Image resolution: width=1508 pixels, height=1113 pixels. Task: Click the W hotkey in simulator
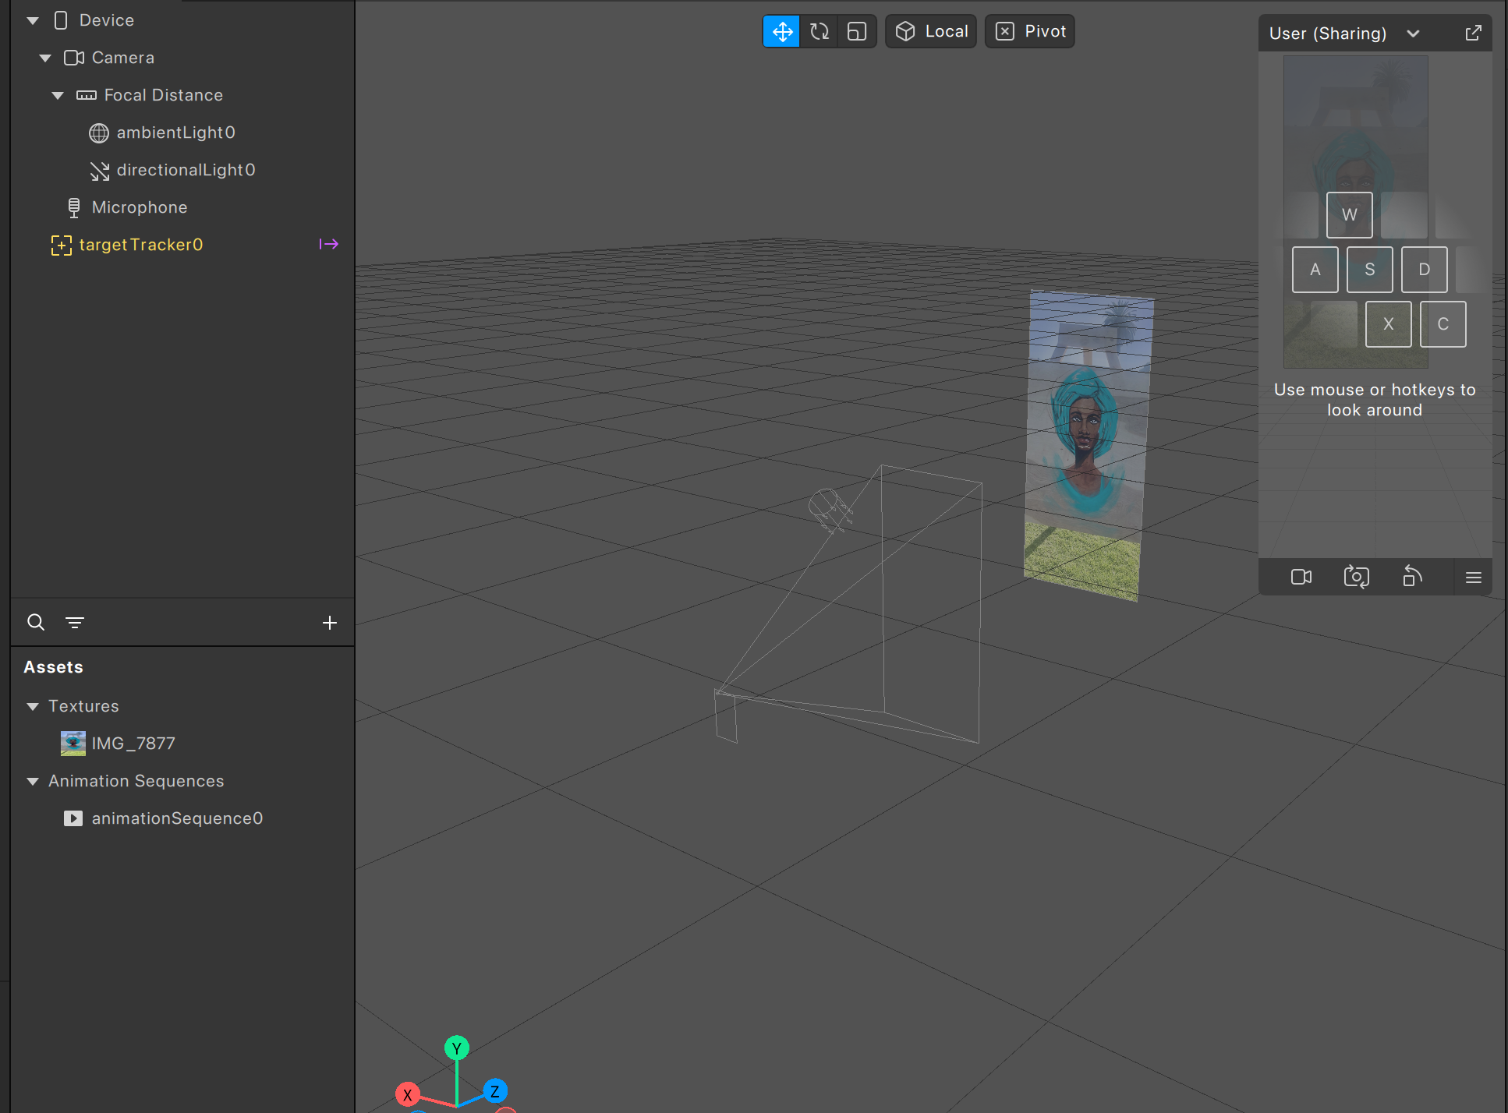click(1350, 215)
